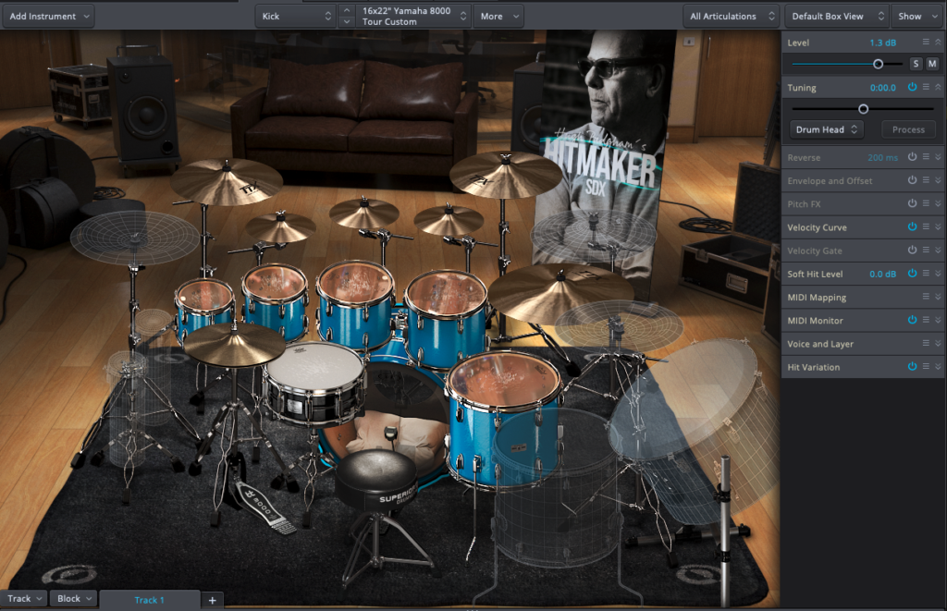This screenshot has width=947, height=611.
Task: Select the Track 1 tab
Action: point(149,600)
